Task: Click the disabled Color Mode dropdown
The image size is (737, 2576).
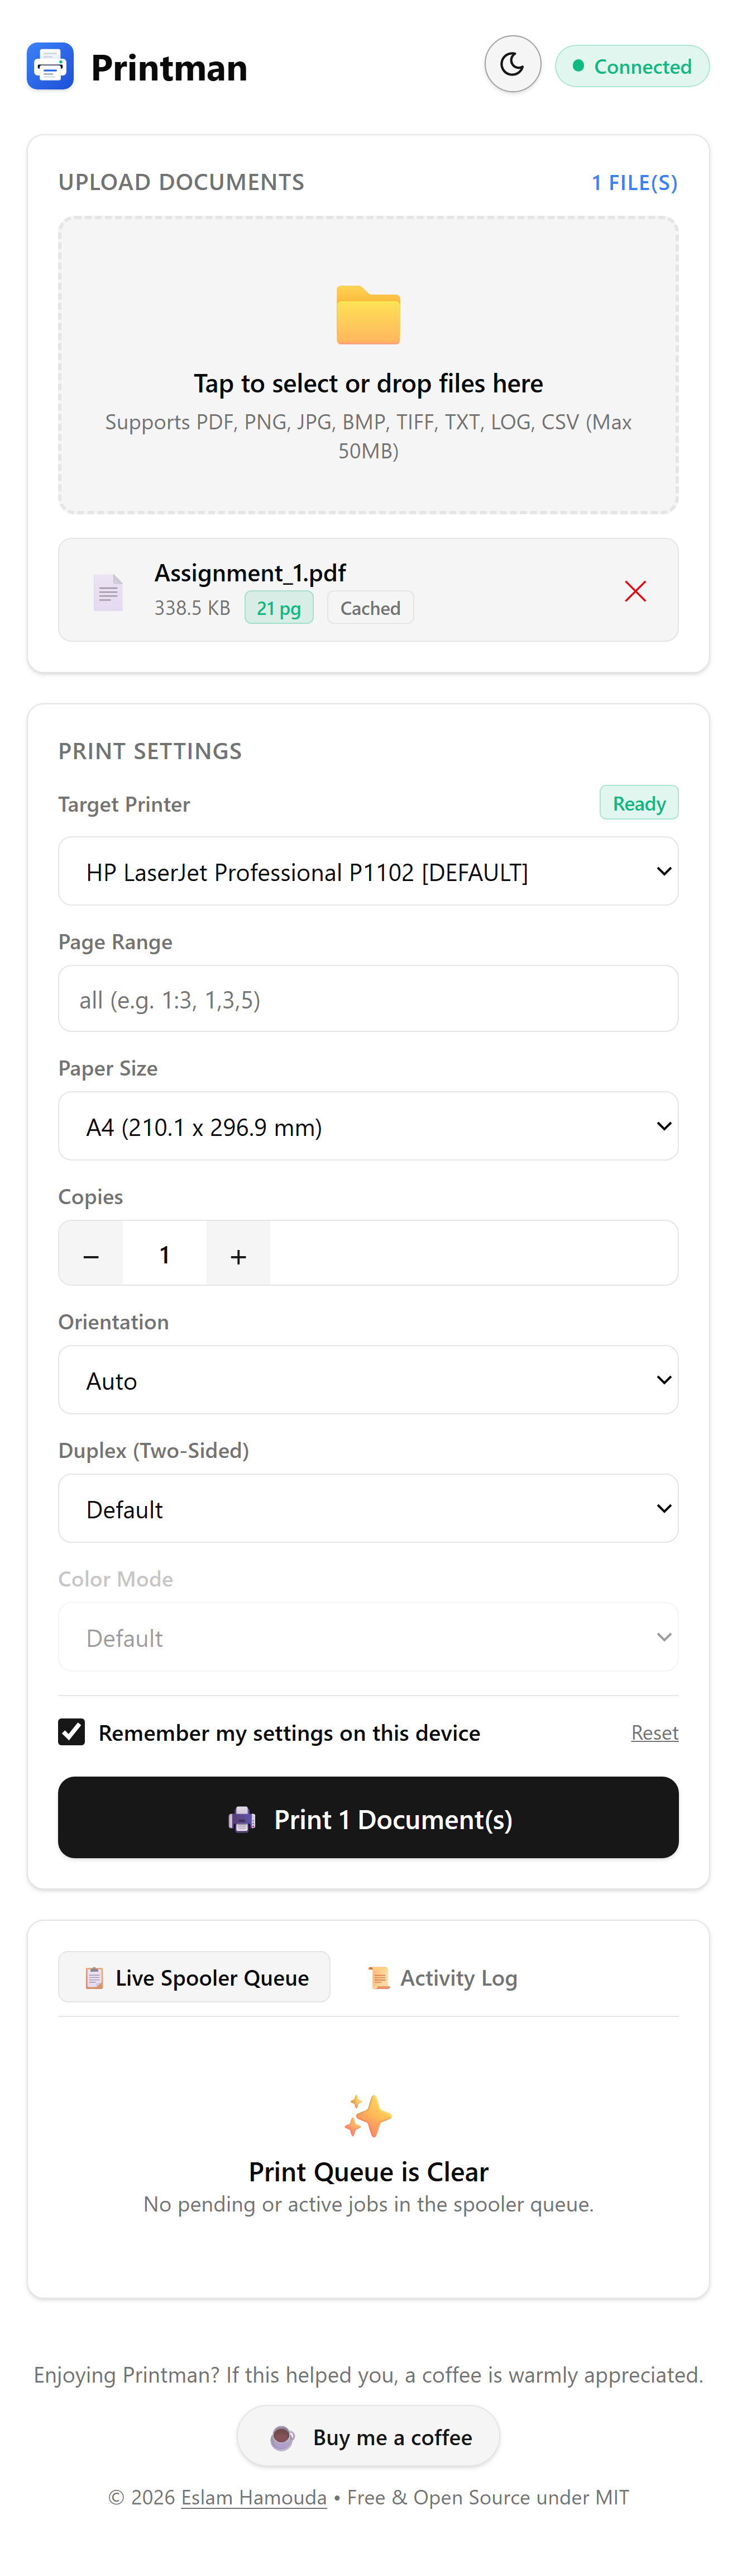Action: click(368, 1638)
